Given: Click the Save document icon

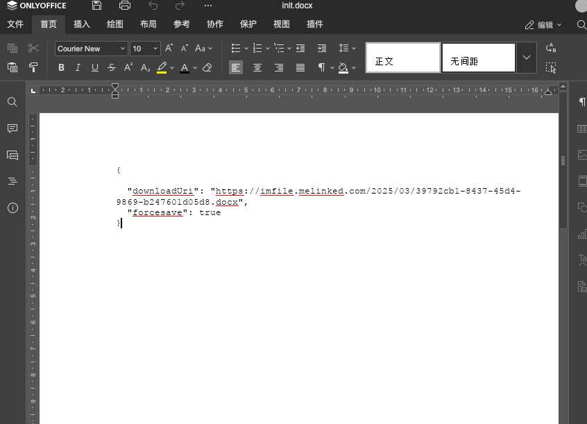Looking at the screenshot, I should coord(96,6).
